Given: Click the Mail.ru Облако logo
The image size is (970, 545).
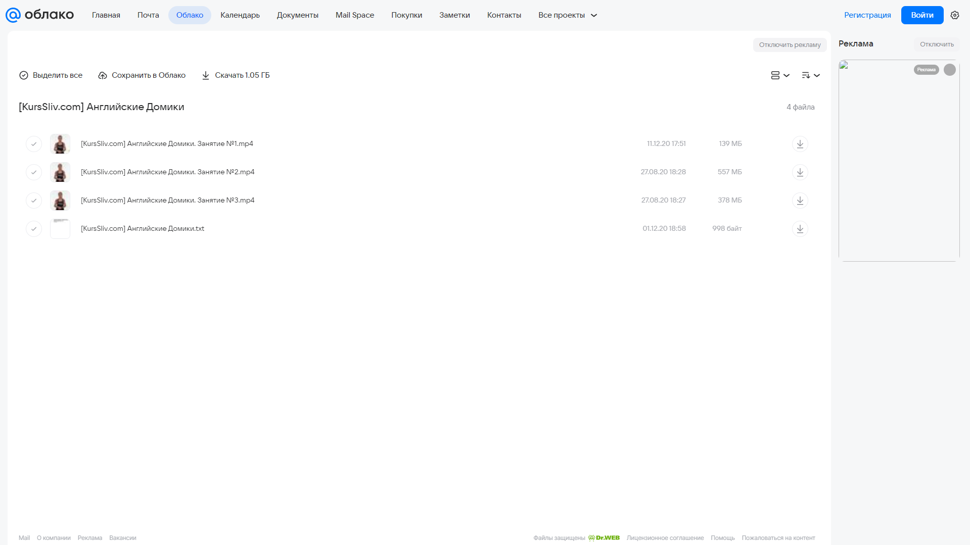Looking at the screenshot, I should (39, 15).
